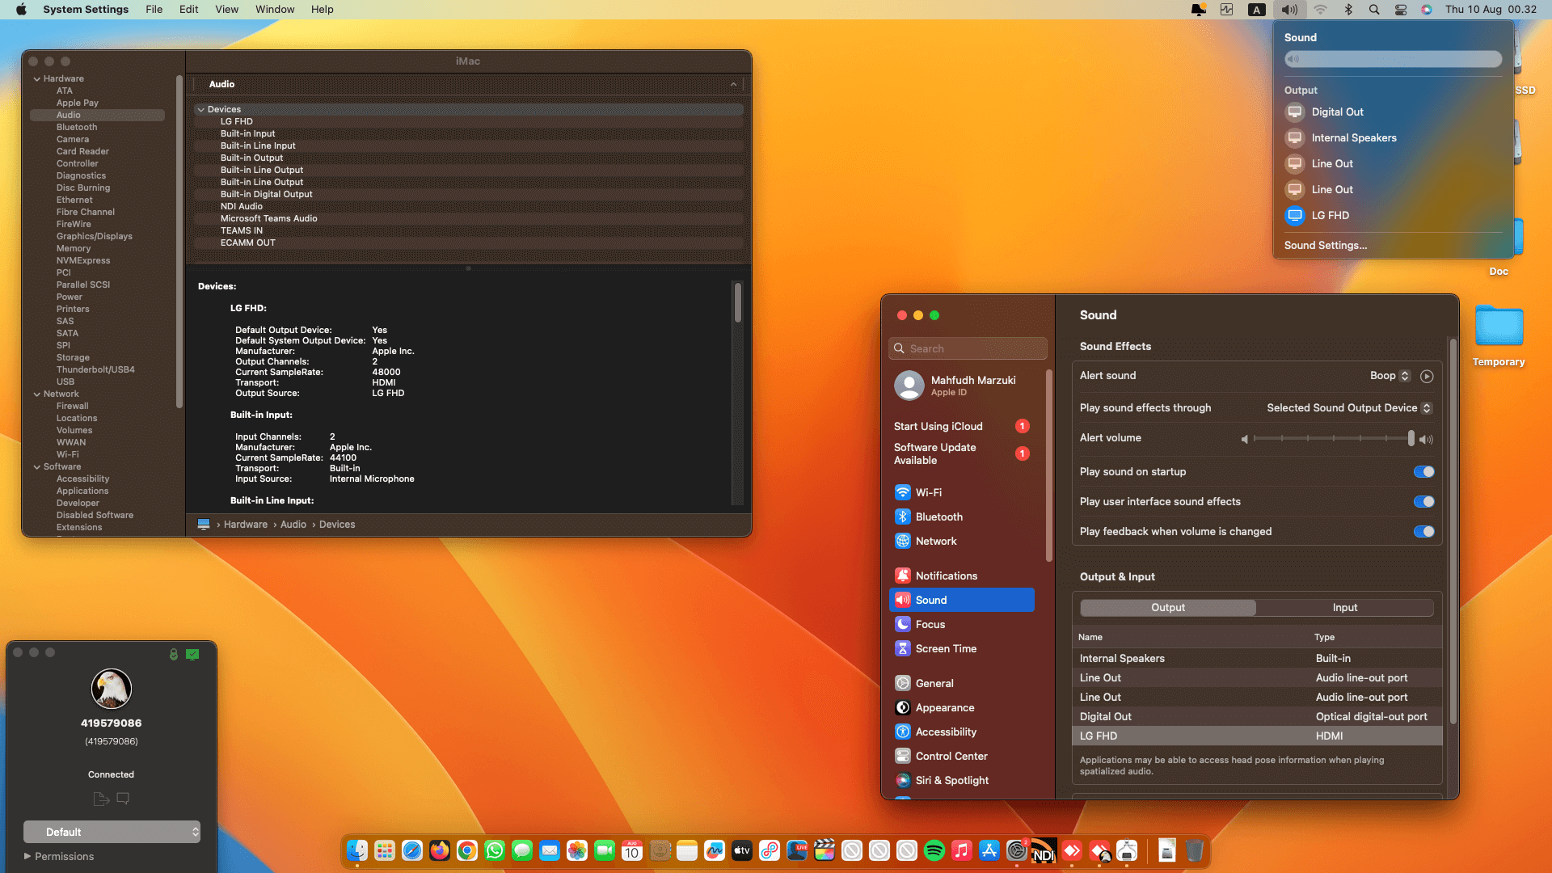Image resolution: width=1552 pixels, height=873 pixels.
Task: Open Spotify from the Dock
Action: click(x=934, y=850)
